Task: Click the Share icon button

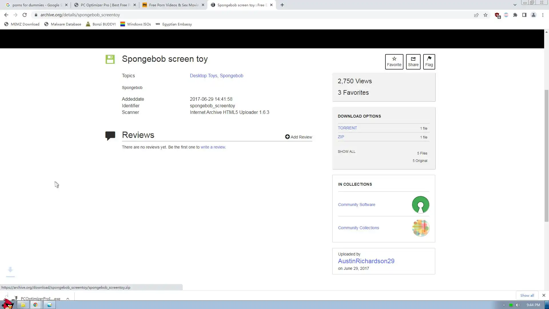Action: 413,62
